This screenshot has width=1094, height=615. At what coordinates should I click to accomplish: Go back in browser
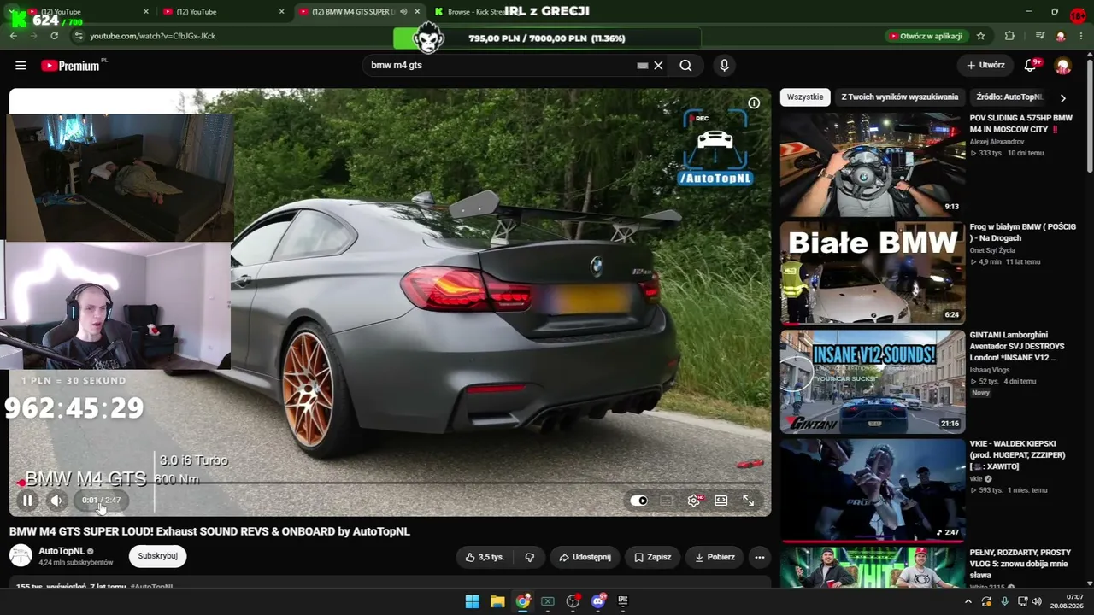(14, 36)
